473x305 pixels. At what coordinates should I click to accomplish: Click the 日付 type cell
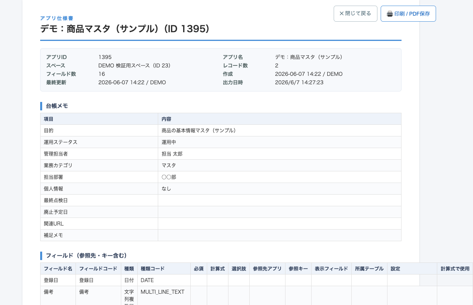[x=129, y=280]
